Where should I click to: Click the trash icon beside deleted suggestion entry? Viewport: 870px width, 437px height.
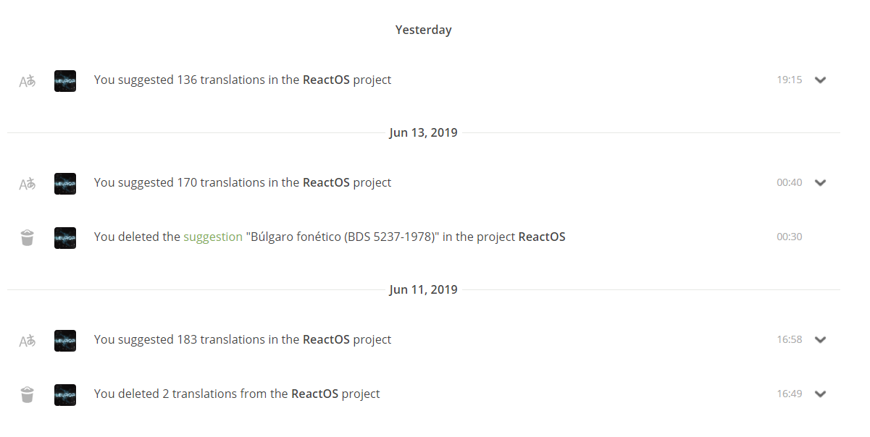(28, 237)
